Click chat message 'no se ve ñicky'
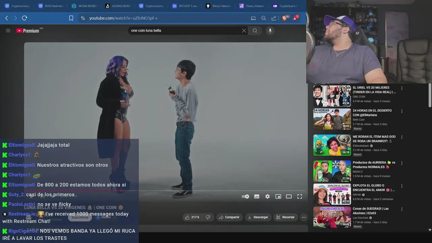The image size is (432, 243). [x=54, y=204]
